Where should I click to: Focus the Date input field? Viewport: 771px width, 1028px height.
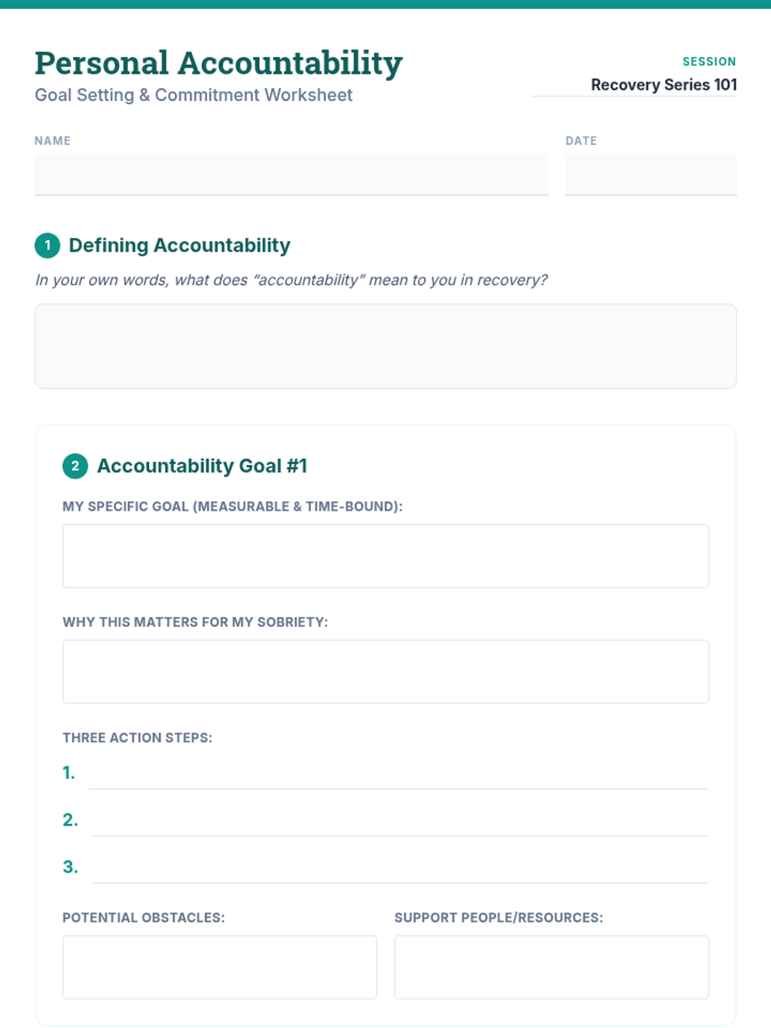point(650,174)
